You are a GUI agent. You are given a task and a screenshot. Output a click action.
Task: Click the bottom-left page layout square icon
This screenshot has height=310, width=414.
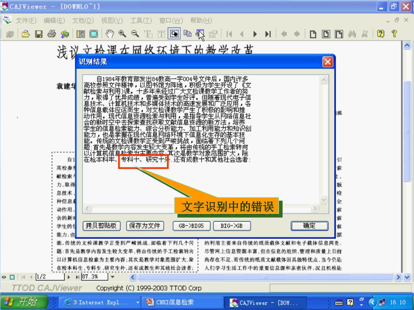[12, 277]
